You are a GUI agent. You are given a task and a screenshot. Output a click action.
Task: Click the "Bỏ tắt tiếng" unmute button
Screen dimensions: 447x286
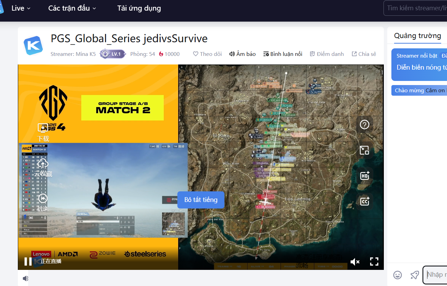(x=201, y=200)
